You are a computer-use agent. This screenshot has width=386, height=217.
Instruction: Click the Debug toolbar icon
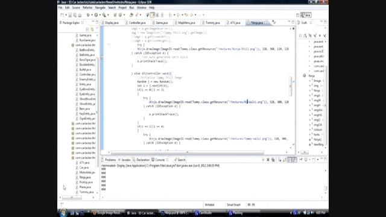coord(88,15)
